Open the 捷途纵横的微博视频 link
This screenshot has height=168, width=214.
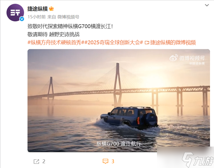point(173,43)
